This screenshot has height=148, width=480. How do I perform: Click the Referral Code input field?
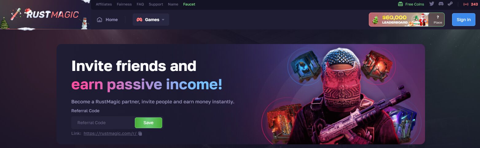pyautogui.click(x=103, y=123)
